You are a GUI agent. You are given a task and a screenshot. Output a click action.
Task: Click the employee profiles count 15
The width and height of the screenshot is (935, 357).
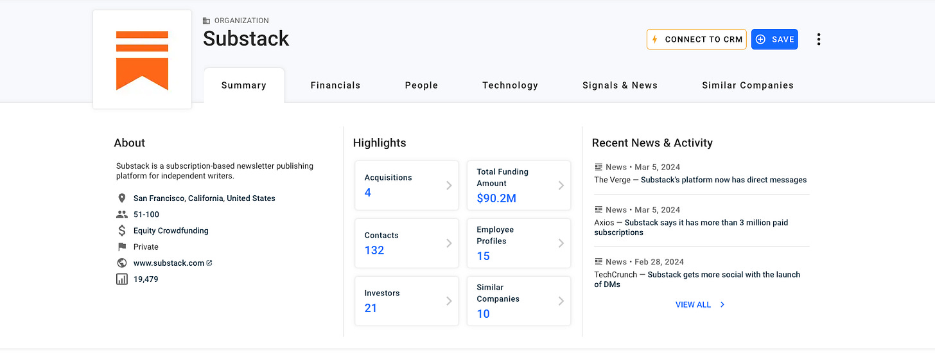pos(484,256)
